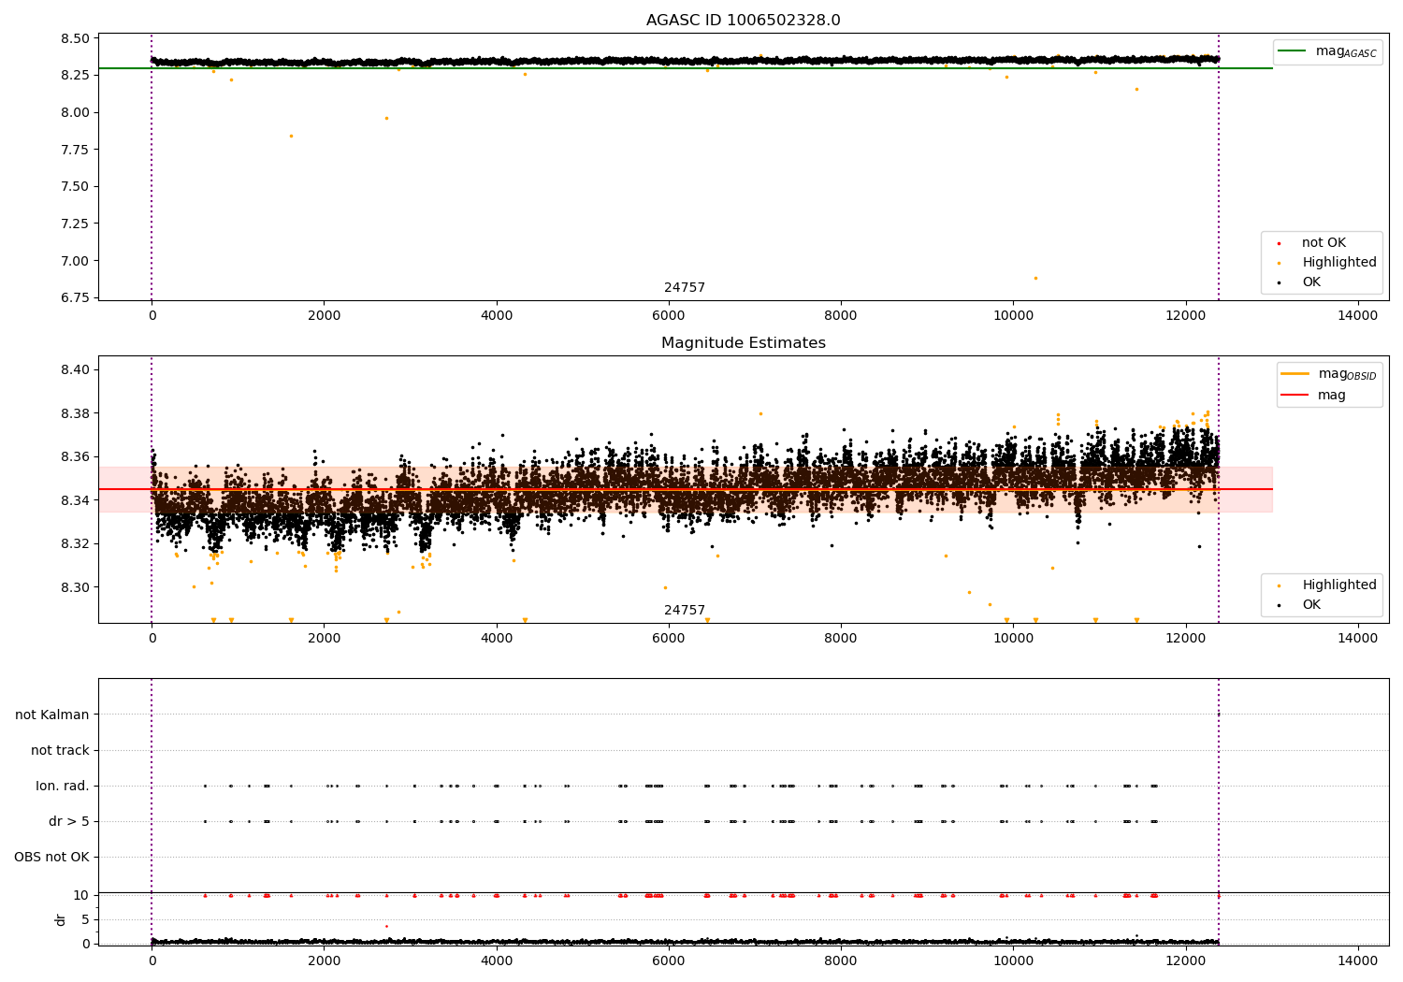Click the 10 tick label on dr axis

click(81, 895)
